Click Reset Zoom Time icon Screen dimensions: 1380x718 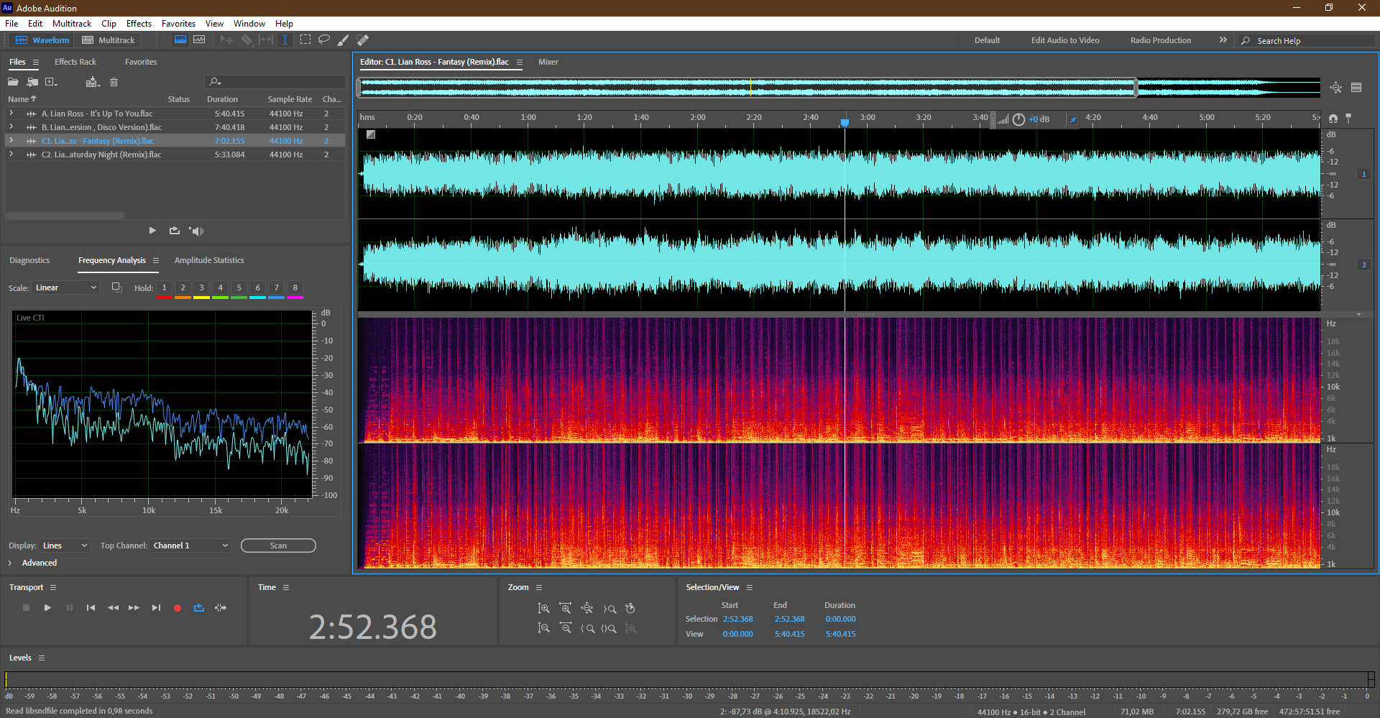click(x=630, y=609)
